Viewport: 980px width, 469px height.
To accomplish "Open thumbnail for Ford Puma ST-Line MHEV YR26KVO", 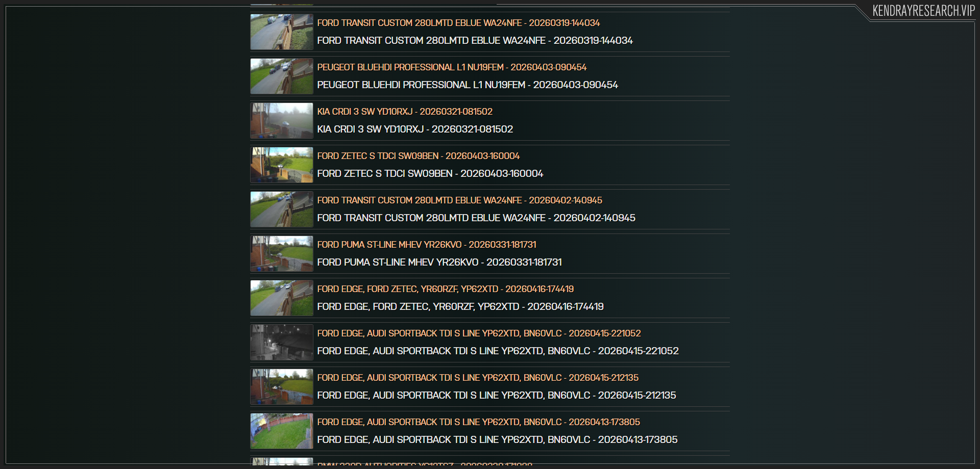I will click(282, 253).
